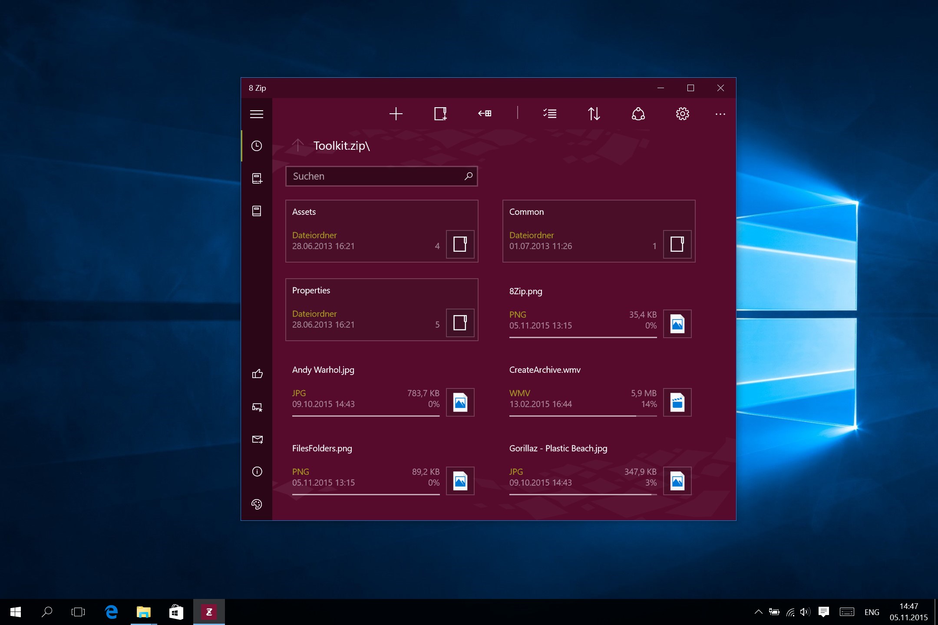The height and width of the screenshot is (625, 938).
Task: Open sort options with the up-down arrows
Action: (x=594, y=114)
